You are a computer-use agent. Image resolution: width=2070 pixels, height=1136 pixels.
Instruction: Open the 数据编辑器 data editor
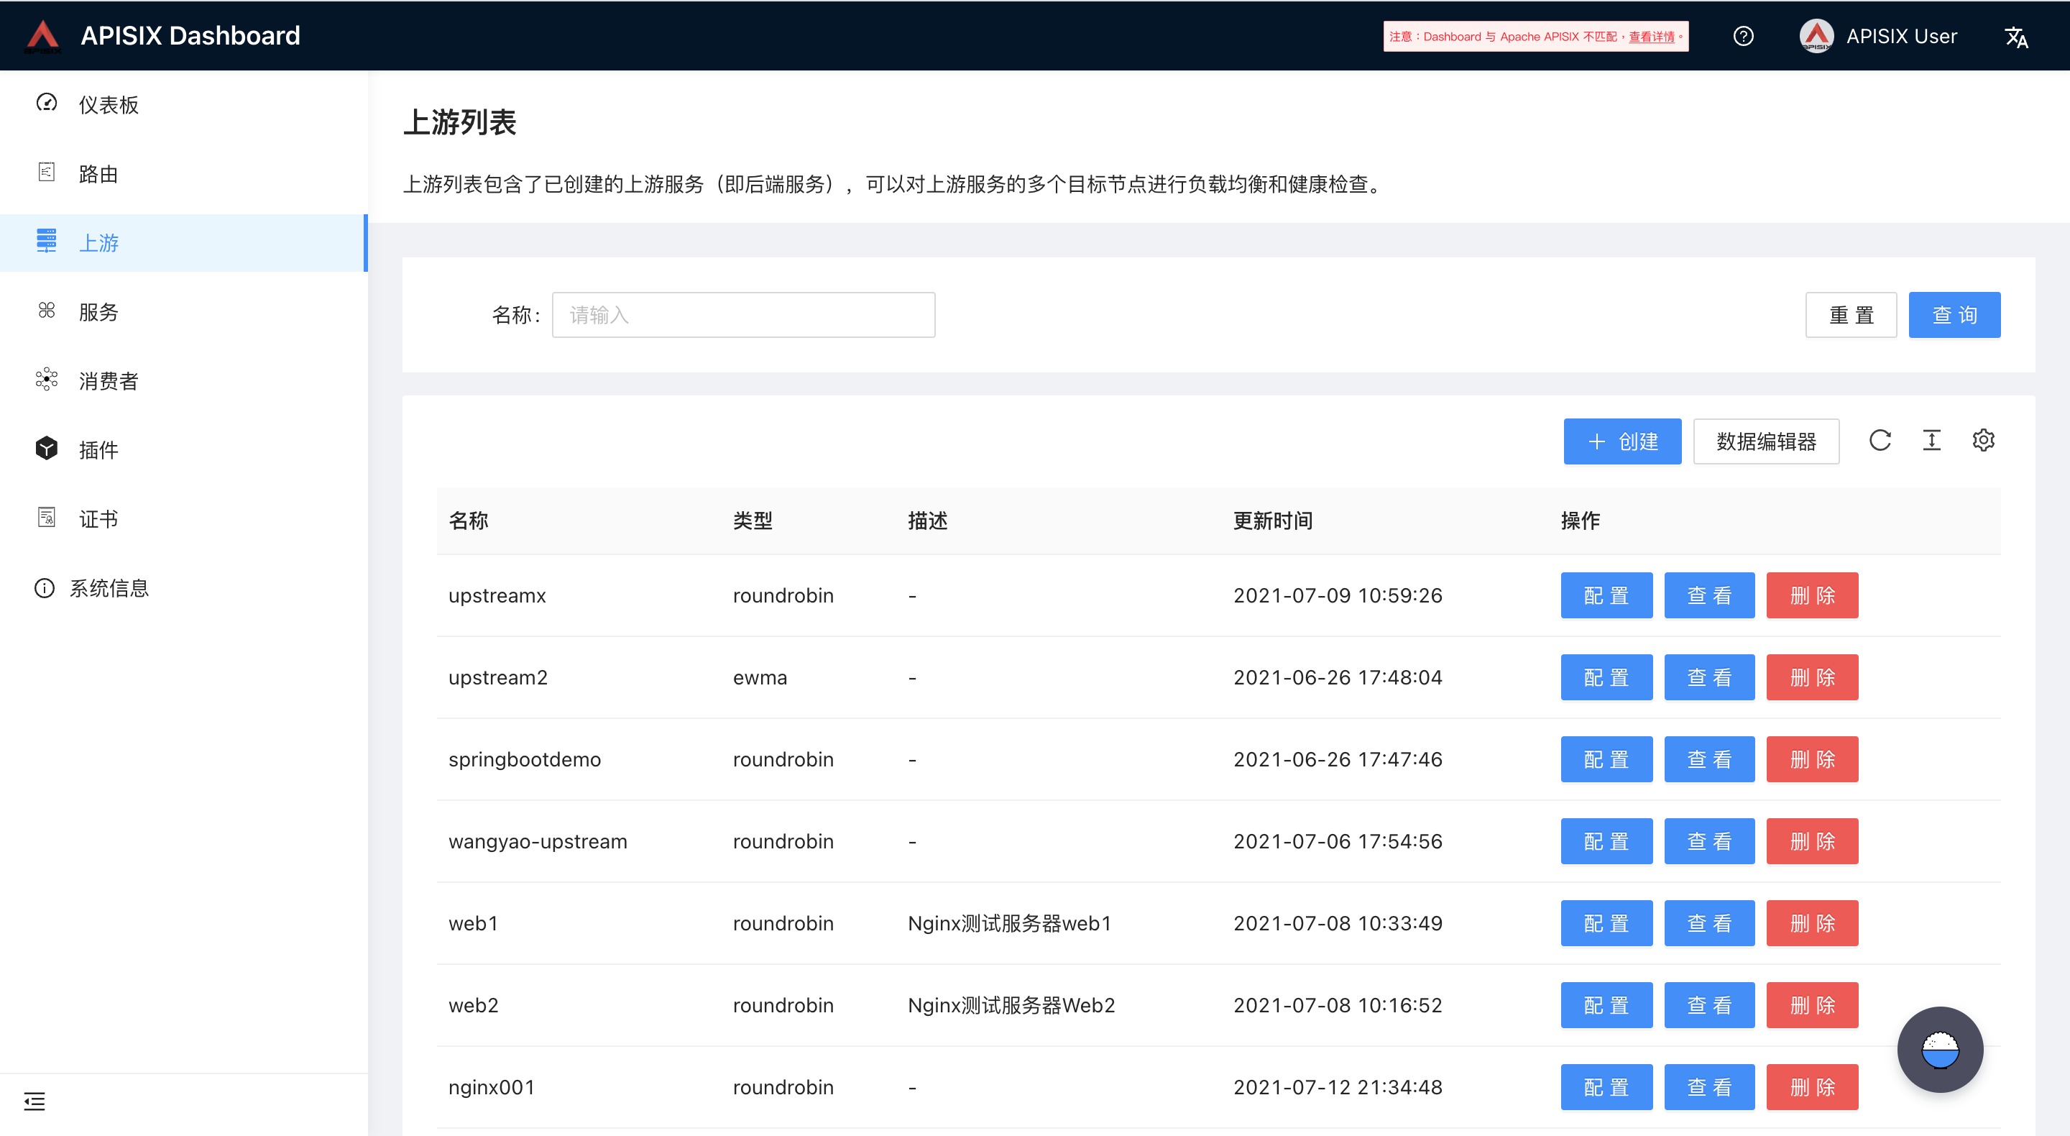tap(1765, 441)
